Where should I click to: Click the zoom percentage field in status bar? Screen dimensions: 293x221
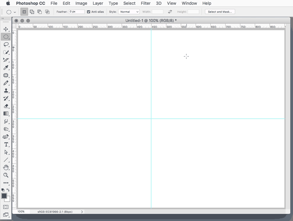pos(21,212)
